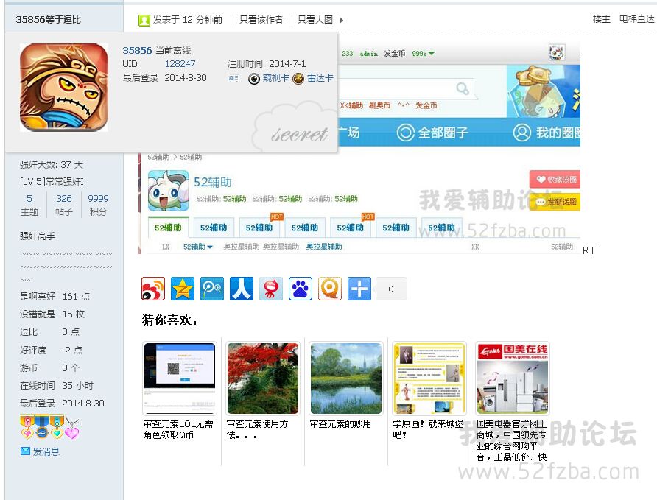Select the last 52辅助 tab in row
The image size is (657, 500).
442,228
